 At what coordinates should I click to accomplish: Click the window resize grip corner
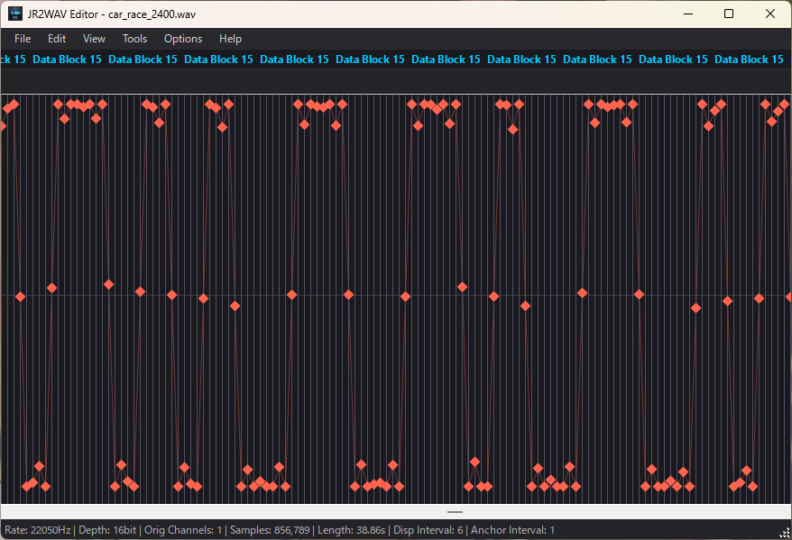785,533
